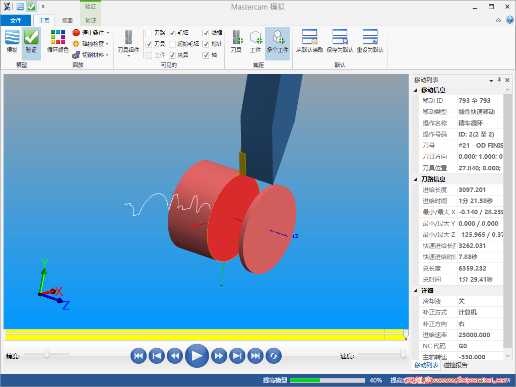The width and height of the screenshot is (516, 387).
Task: Toggle the 毛坯 stock checkbox
Action: [x=172, y=33]
